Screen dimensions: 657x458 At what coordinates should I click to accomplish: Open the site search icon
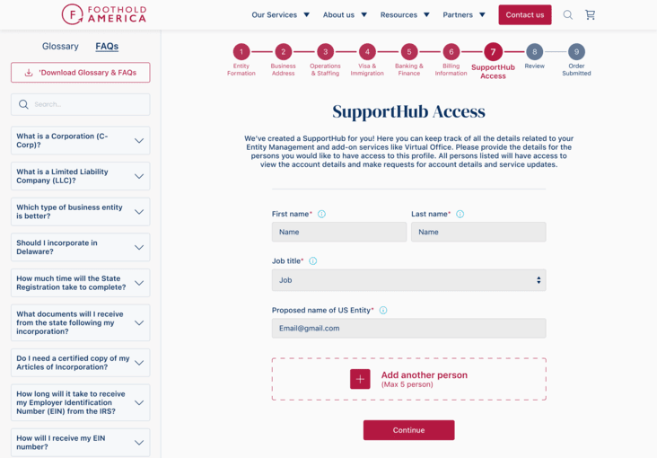pyautogui.click(x=567, y=15)
